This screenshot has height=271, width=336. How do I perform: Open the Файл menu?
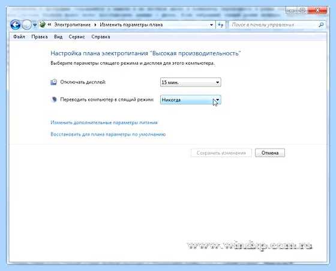click(19, 37)
